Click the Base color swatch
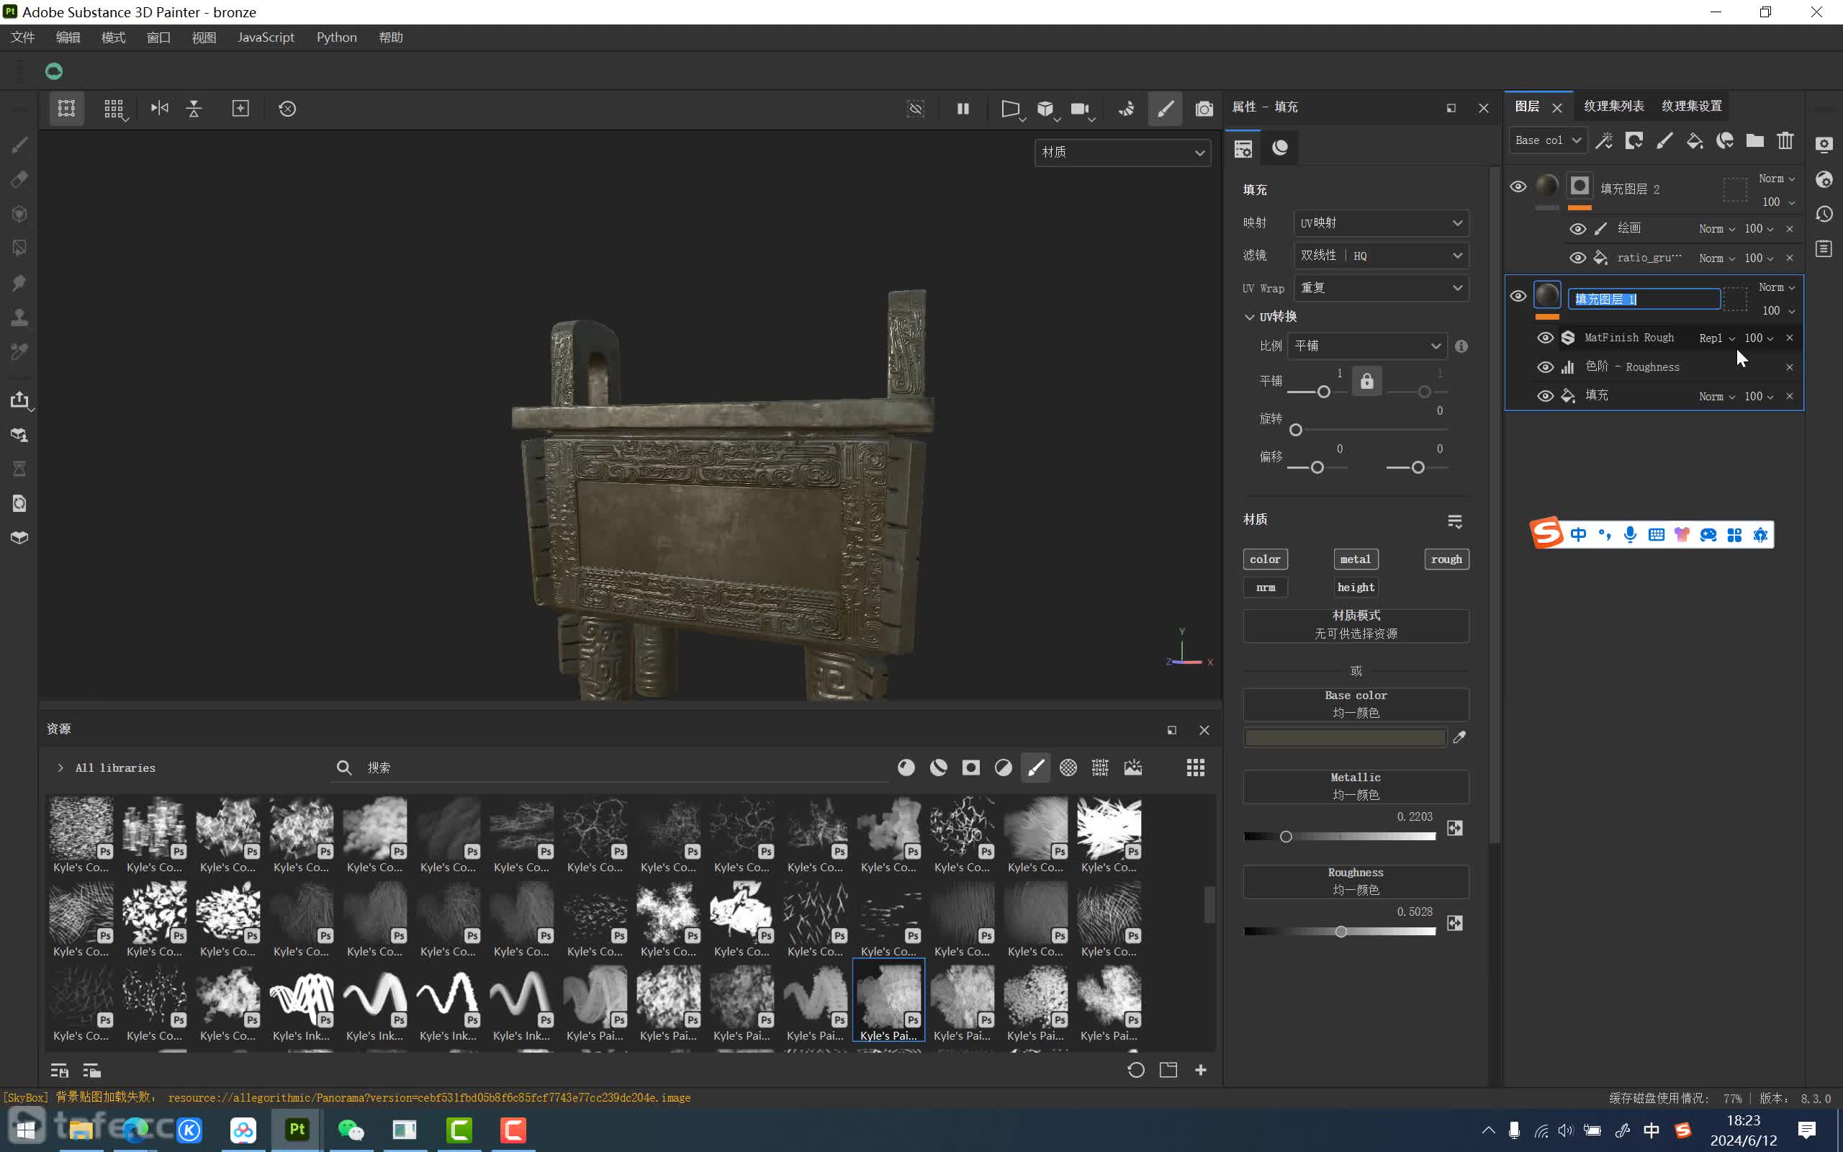This screenshot has width=1843, height=1152. click(1345, 737)
